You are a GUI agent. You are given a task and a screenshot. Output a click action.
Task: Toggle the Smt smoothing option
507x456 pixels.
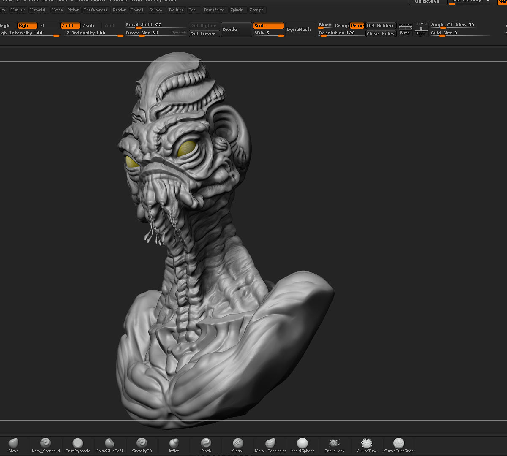click(x=268, y=26)
